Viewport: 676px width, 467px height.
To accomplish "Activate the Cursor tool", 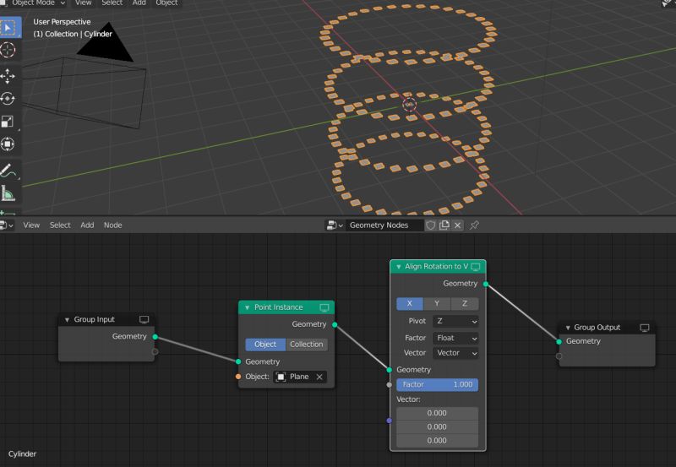I will pos(8,50).
